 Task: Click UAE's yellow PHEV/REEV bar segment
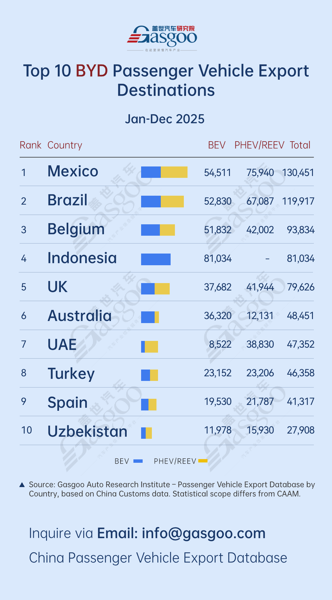pyautogui.click(x=151, y=347)
